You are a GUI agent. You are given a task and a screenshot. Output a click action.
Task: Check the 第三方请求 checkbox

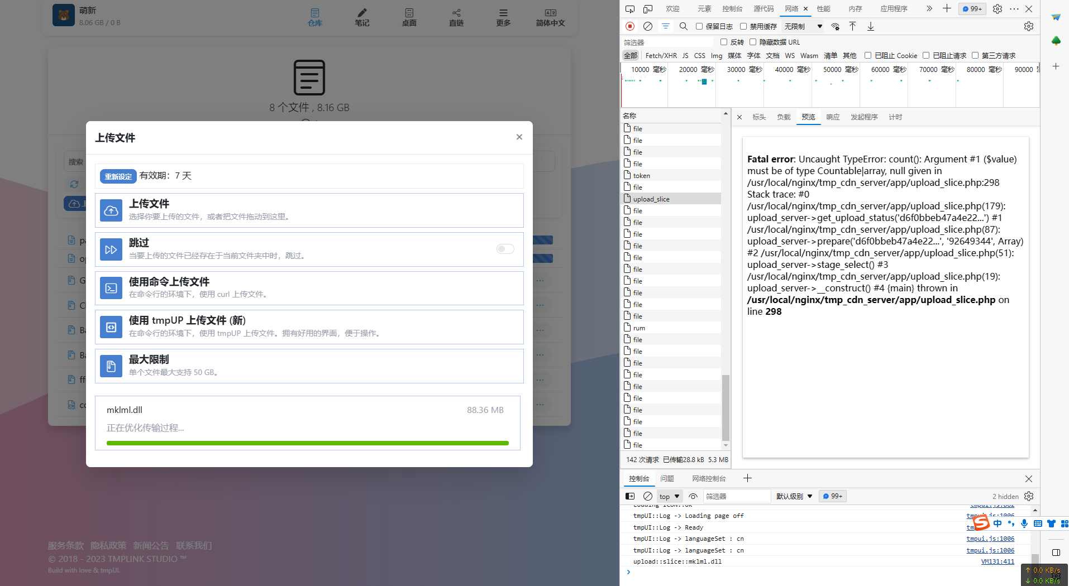(x=975, y=55)
